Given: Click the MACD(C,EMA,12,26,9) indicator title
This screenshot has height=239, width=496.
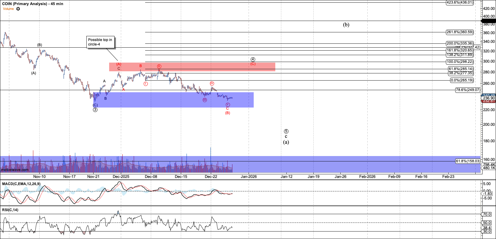Looking at the screenshot, I should click(x=21, y=184).
